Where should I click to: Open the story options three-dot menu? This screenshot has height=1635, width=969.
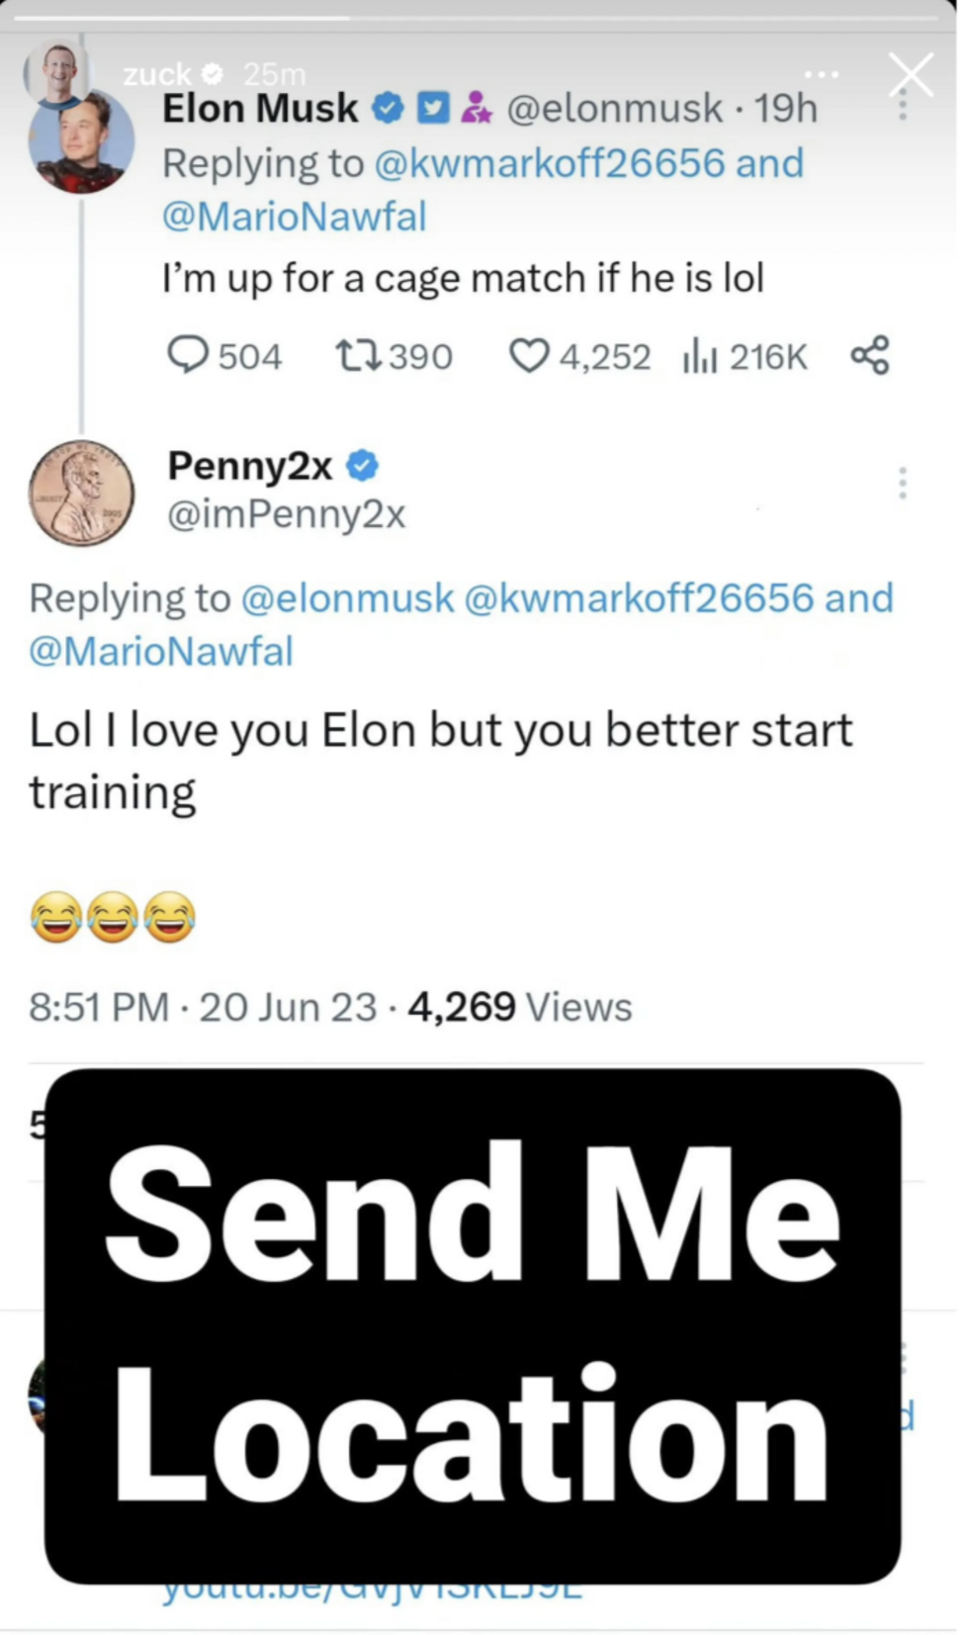(x=822, y=75)
